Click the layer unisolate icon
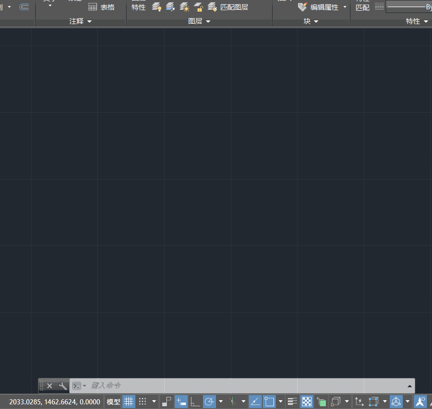The height and width of the screenshot is (409, 432). [x=170, y=7]
